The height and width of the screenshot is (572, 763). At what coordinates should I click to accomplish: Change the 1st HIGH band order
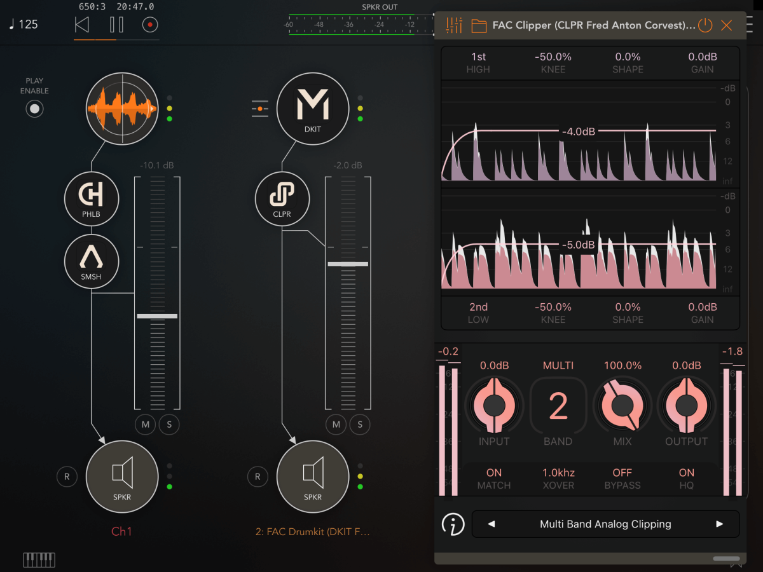pos(478,62)
